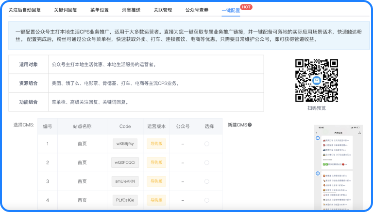373x212 pixels.
Task: Click the wXB8jfky code field
Action: click(x=125, y=144)
